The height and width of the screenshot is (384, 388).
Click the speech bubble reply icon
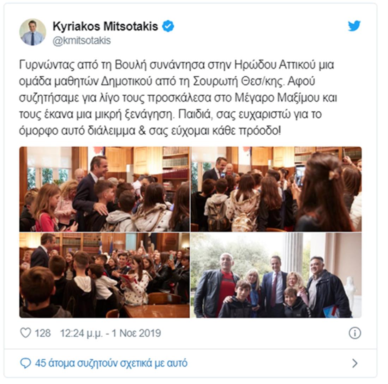25,363
